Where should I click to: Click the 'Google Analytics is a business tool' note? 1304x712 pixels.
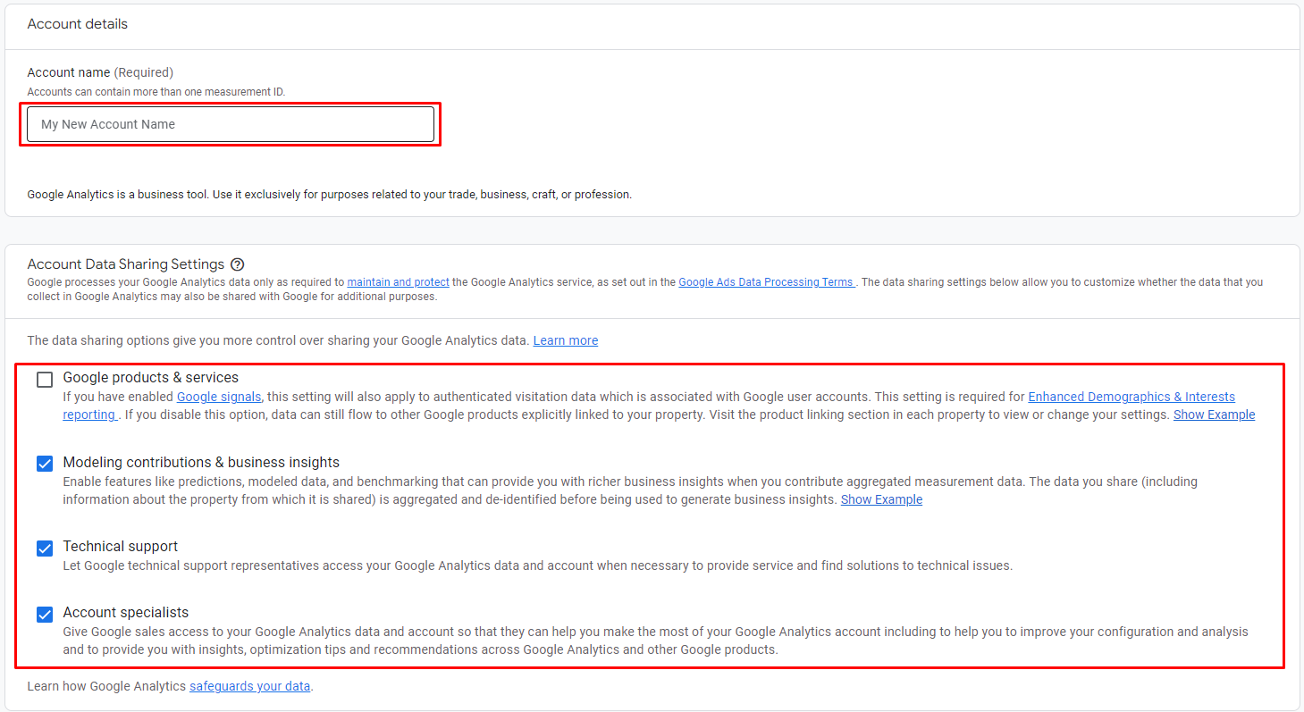click(x=330, y=194)
